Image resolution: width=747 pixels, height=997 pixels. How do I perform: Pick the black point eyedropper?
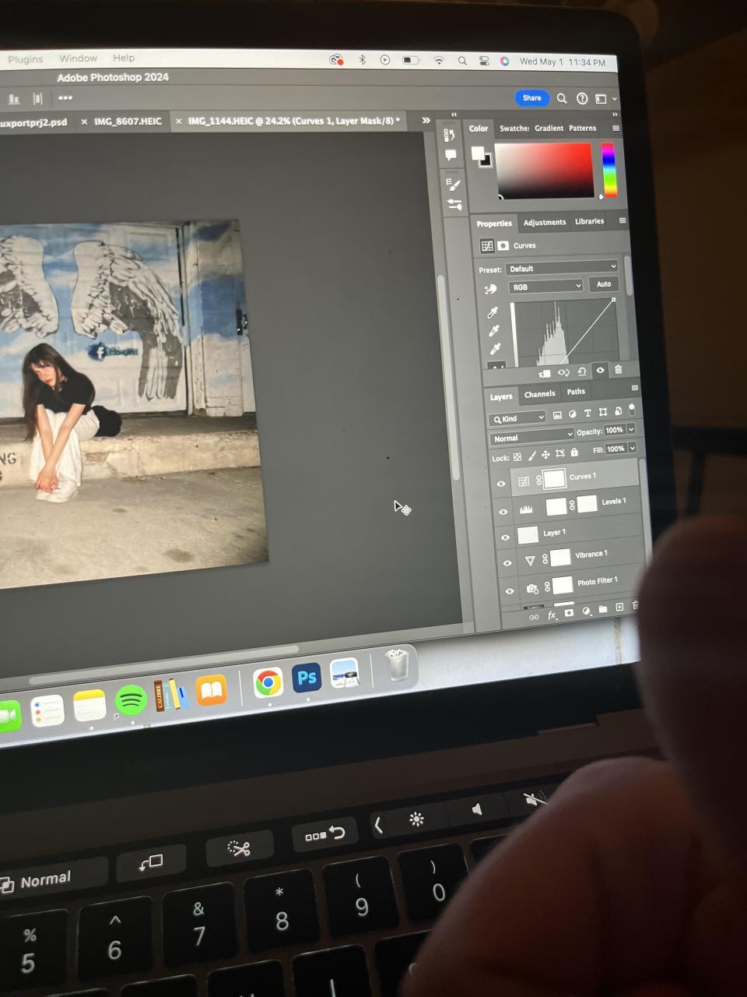coord(492,312)
